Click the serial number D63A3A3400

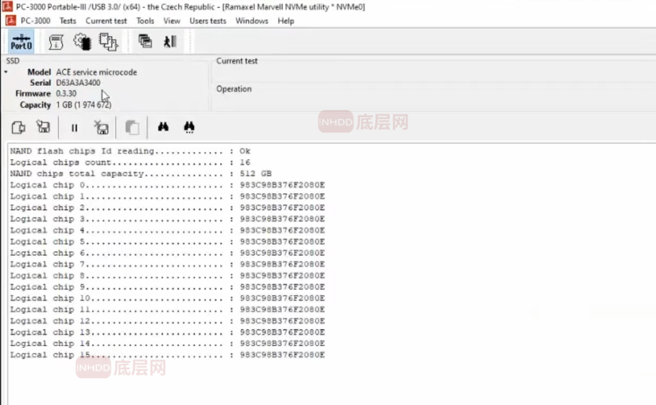tap(78, 83)
